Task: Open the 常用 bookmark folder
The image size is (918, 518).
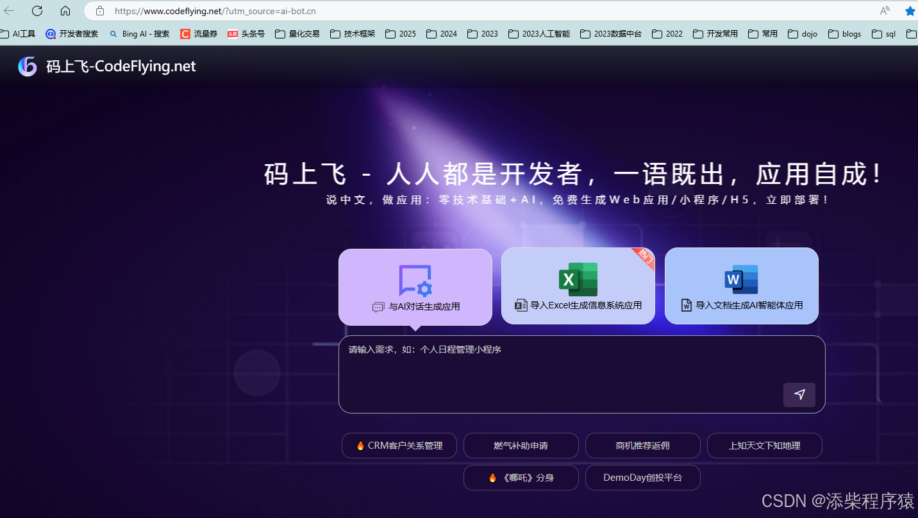Action: pos(763,34)
